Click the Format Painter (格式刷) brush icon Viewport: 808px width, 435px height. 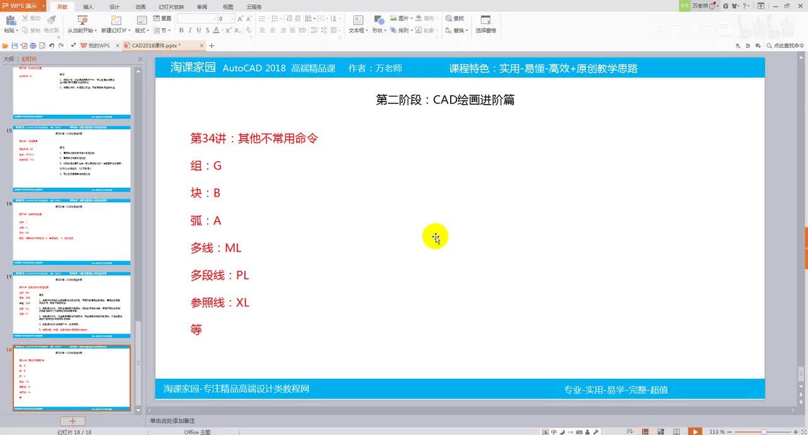(x=51, y=20)
